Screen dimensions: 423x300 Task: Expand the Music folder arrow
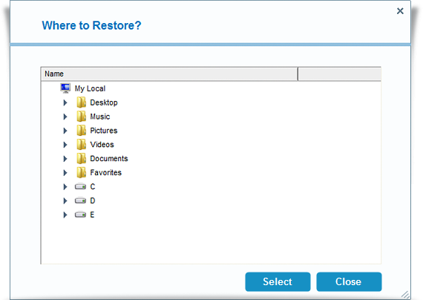(x=65, y=117)
